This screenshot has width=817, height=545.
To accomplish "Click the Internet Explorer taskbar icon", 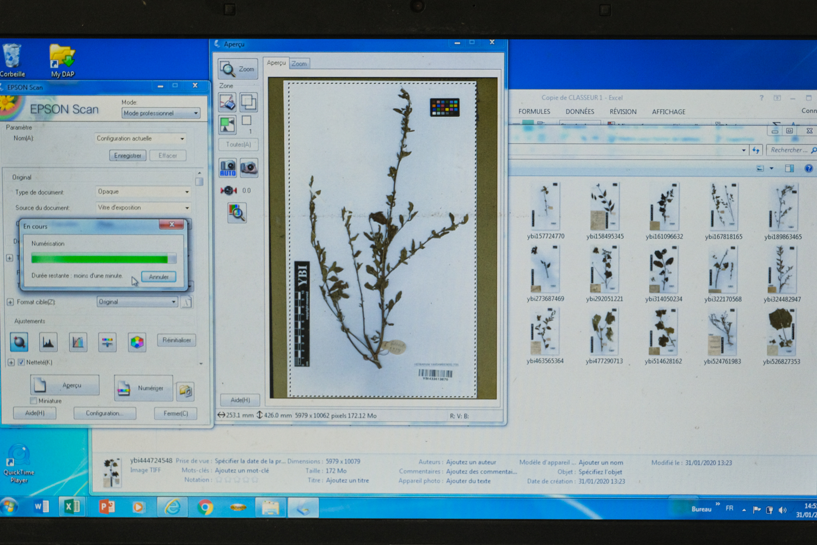I will (x=172, y=507).
